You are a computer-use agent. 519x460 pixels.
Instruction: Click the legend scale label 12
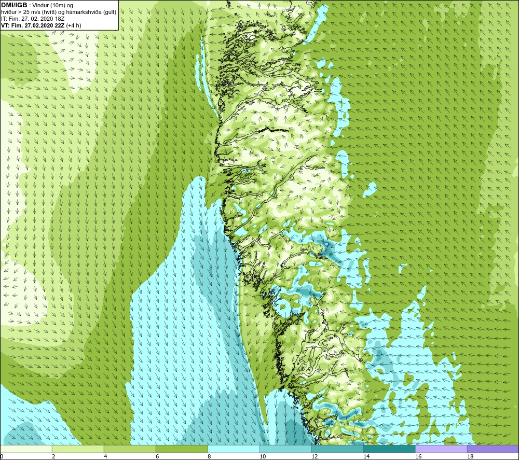[x=315, y=457]
